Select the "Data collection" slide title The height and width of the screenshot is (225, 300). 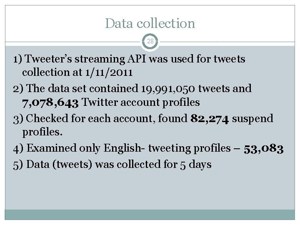[150, 23]
